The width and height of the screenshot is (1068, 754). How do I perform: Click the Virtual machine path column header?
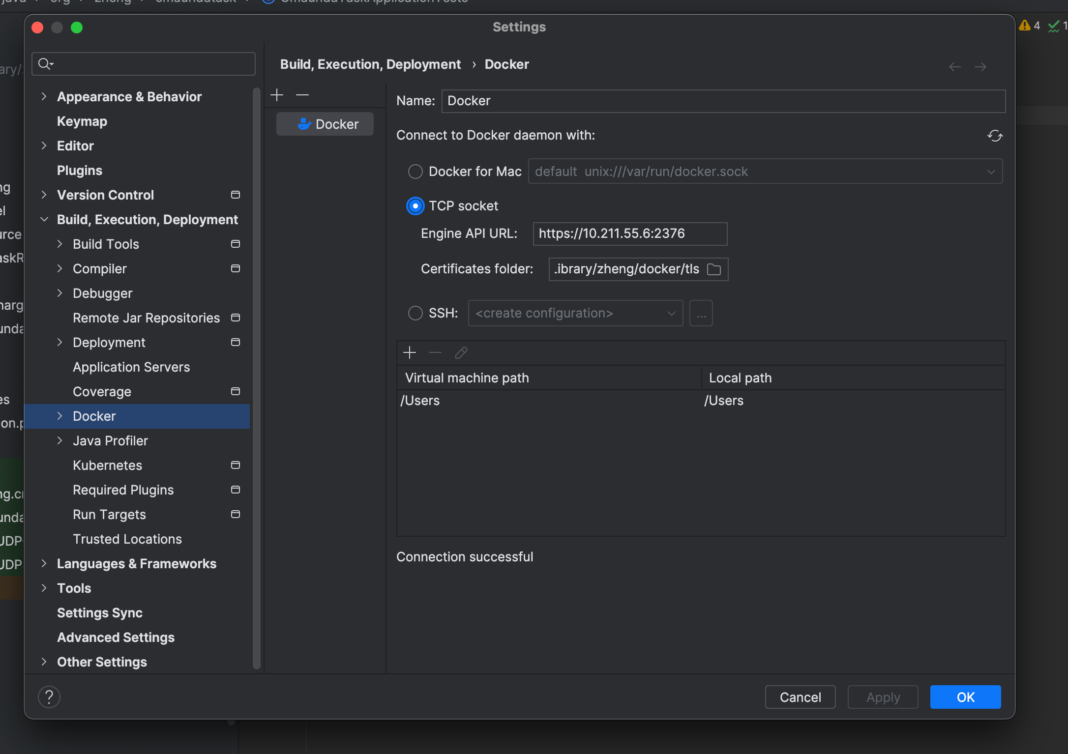[x=549, y=378]
